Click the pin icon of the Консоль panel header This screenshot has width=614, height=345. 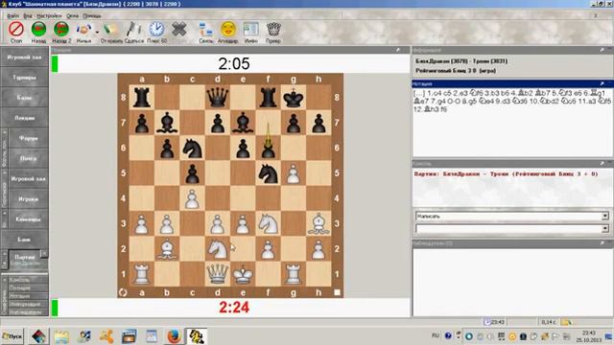(602, 163)
